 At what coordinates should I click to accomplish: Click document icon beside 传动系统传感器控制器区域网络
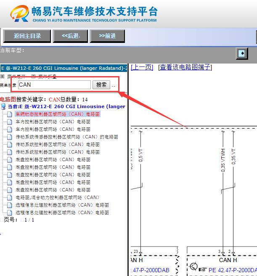click(10, 137)
